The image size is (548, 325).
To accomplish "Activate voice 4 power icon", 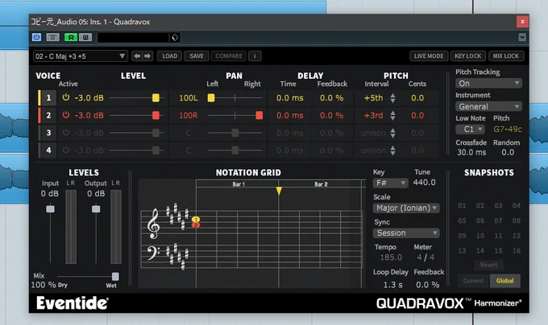I will coord(66,150).
